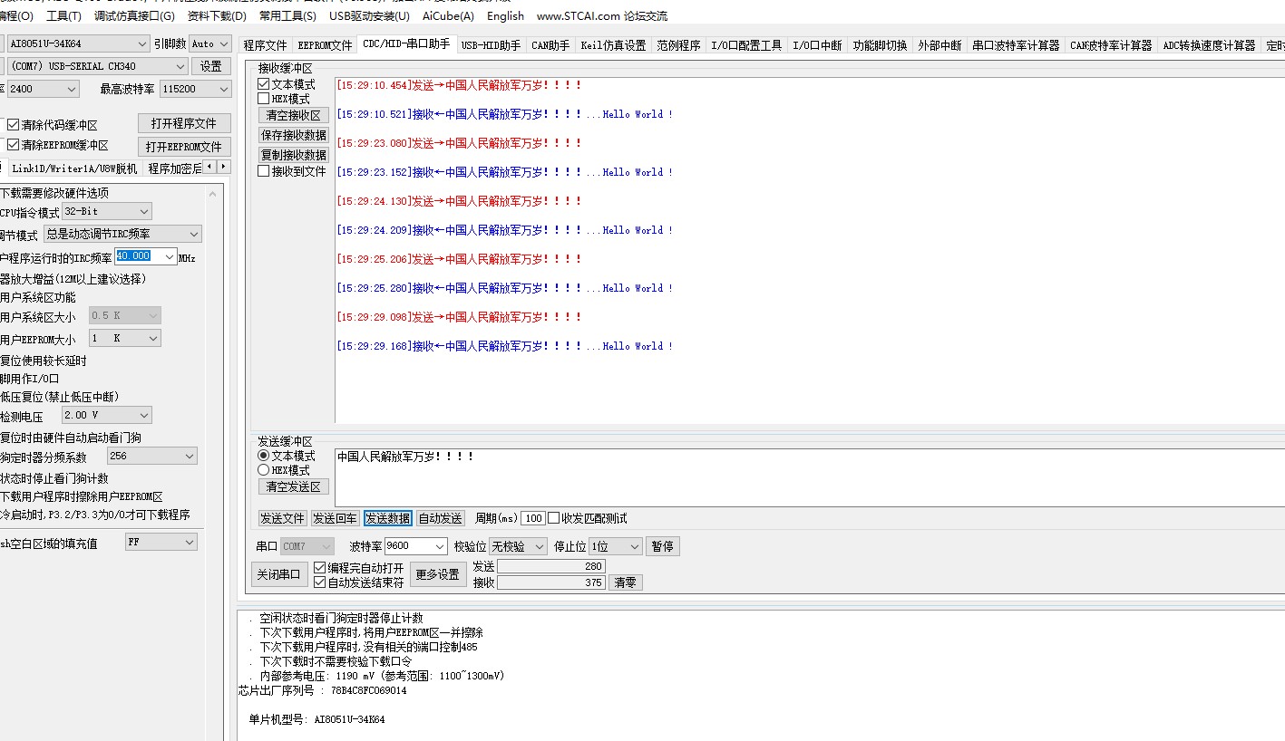Toggle the 自动发送结束符 checkbox
The height and width of the screenshot is (741, 1285).
coord(319,582)
